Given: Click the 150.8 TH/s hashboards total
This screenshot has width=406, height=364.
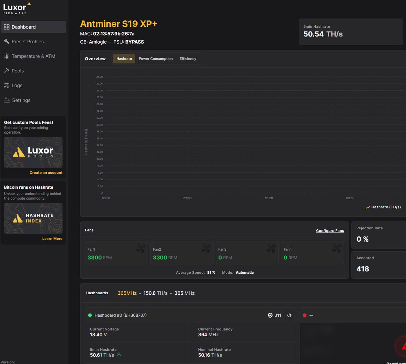Looking at the screenshot, I should click(155, 293).
